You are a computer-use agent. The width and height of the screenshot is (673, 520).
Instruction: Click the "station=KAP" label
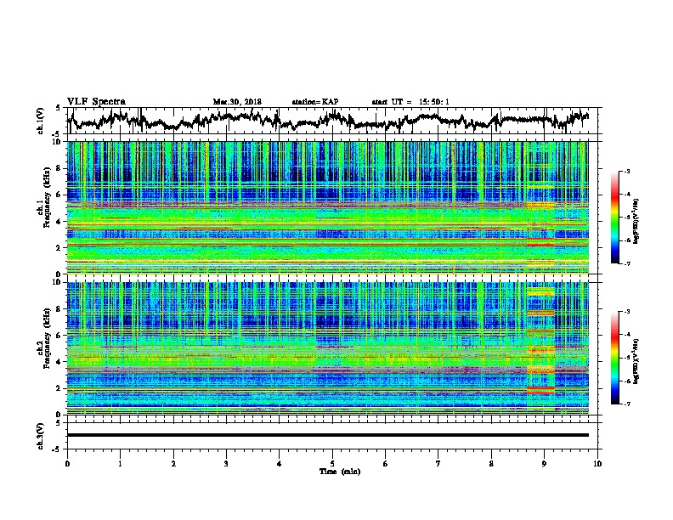point(315,102)
